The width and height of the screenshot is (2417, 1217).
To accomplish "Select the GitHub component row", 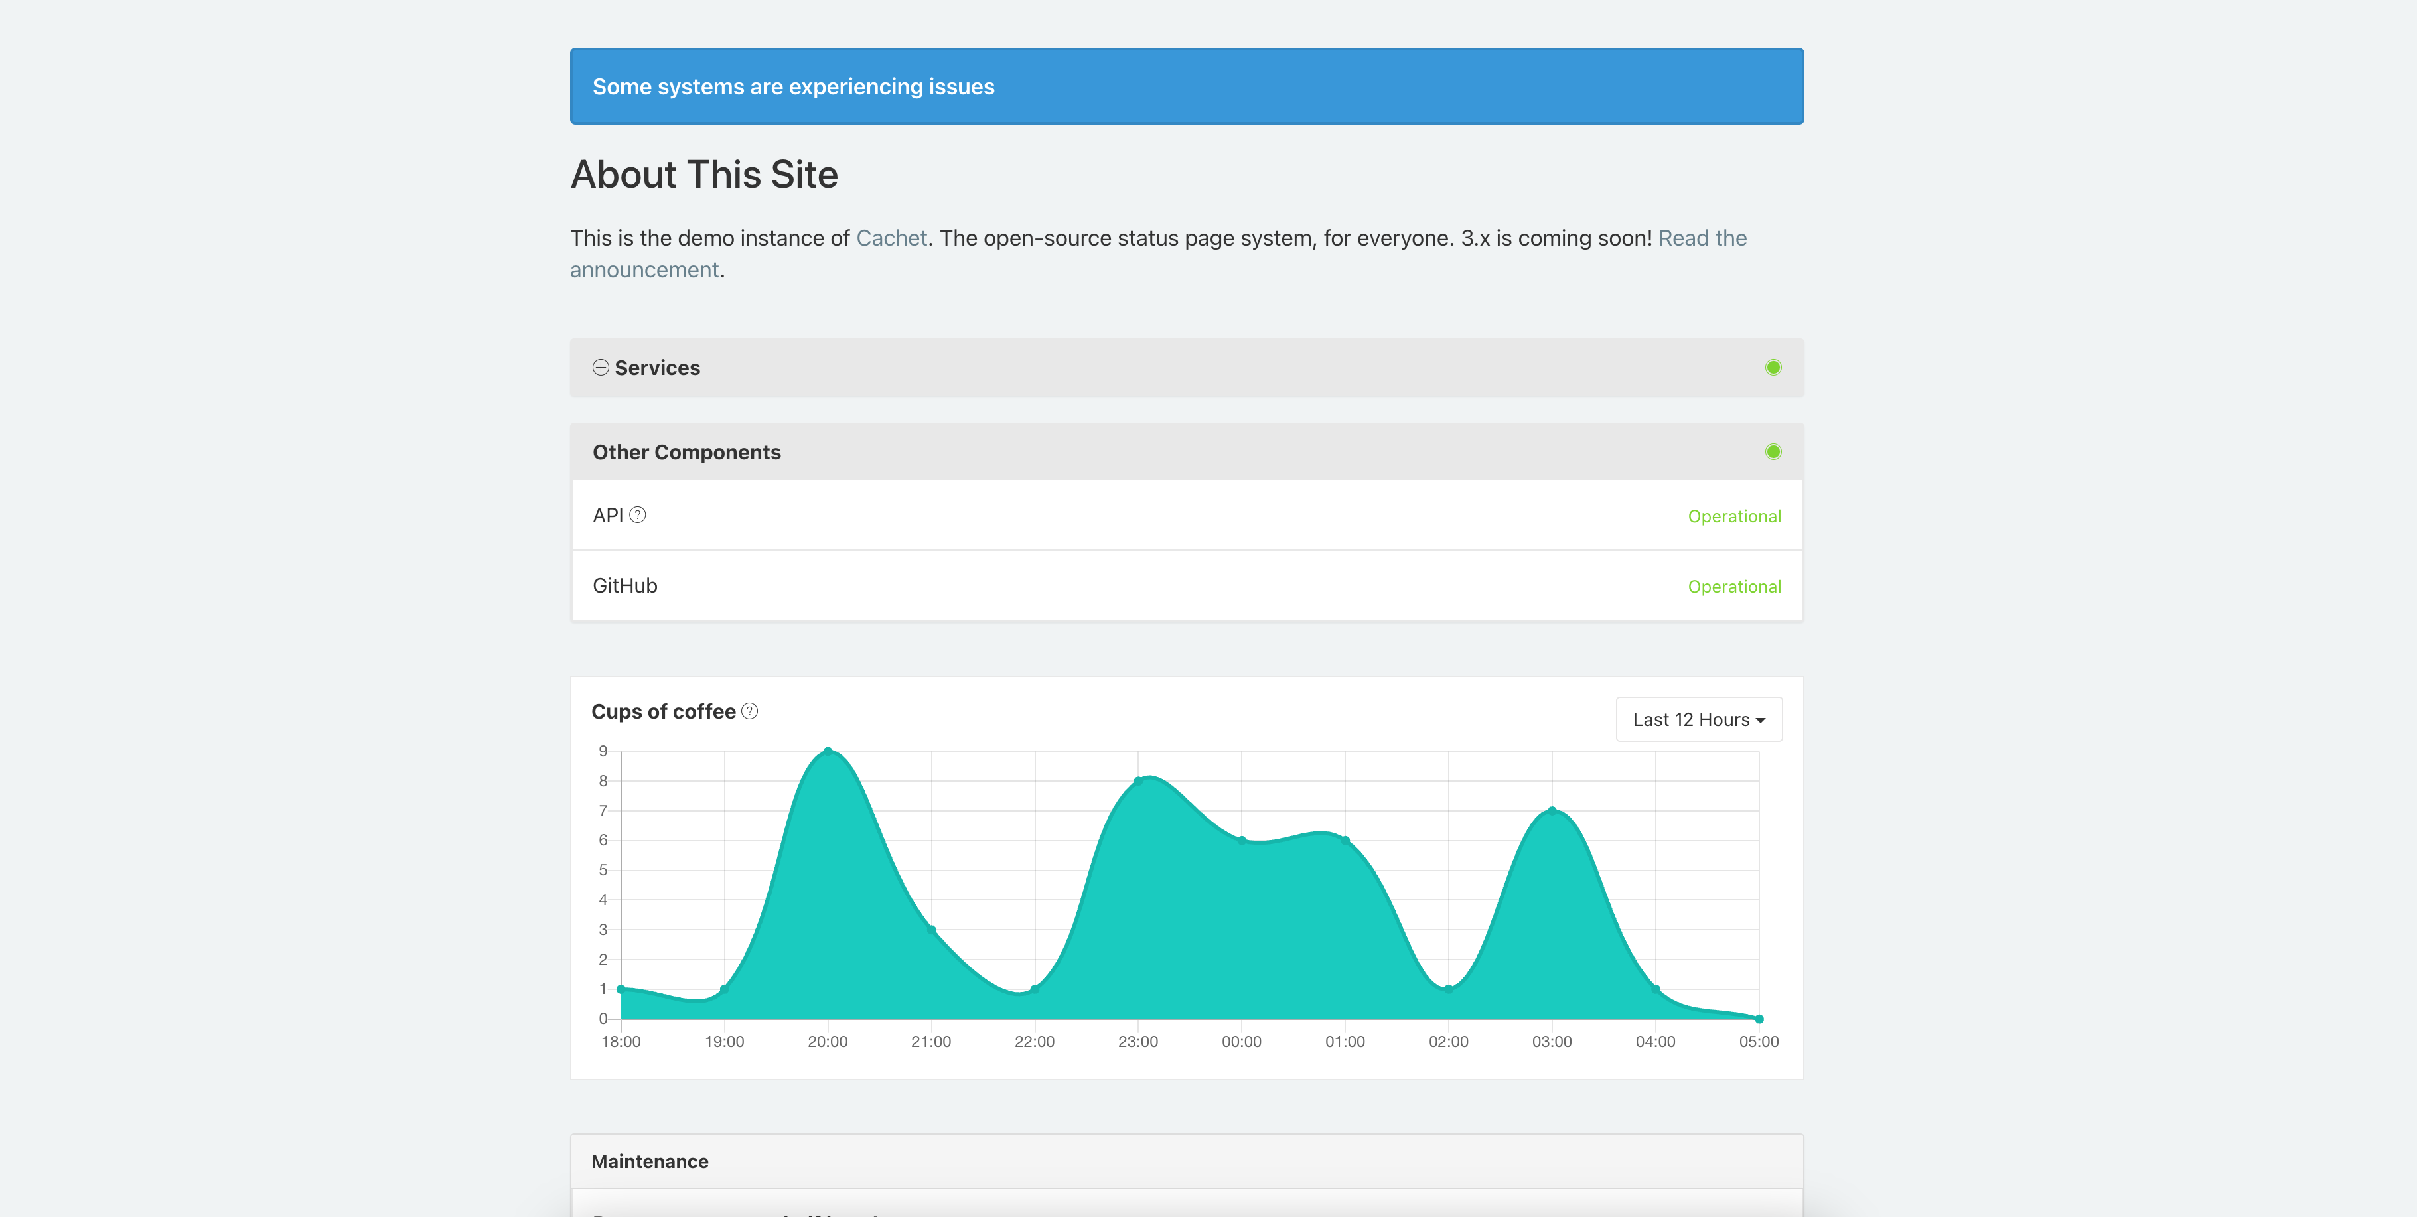I will click(x=1187, y=585).
